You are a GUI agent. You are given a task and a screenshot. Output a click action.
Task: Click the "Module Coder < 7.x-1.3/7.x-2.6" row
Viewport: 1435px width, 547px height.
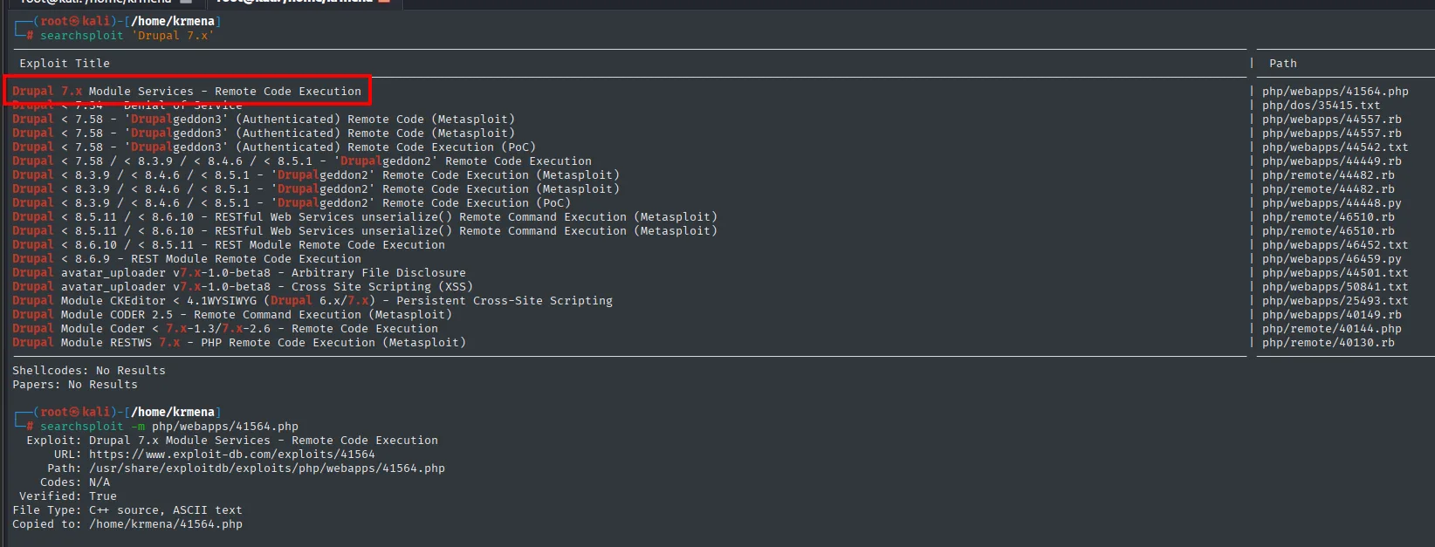point(225,329)
